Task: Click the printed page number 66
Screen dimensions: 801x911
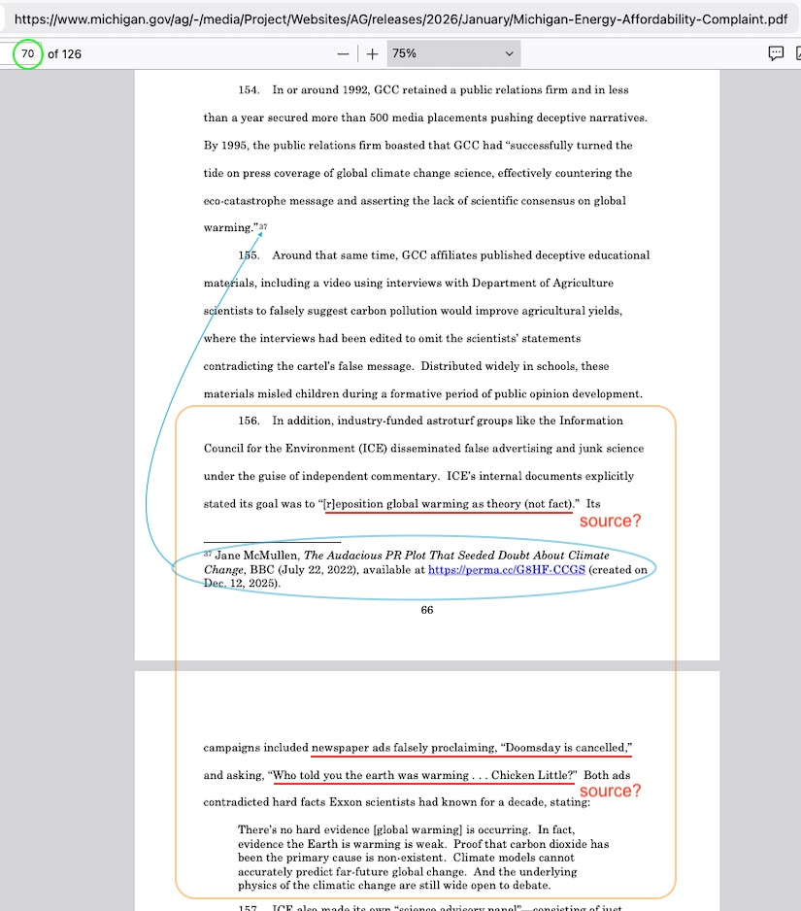Action: click(427, 610)
